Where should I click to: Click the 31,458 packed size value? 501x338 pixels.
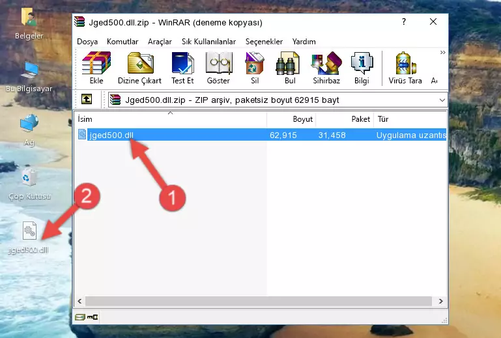click(332, 135)
